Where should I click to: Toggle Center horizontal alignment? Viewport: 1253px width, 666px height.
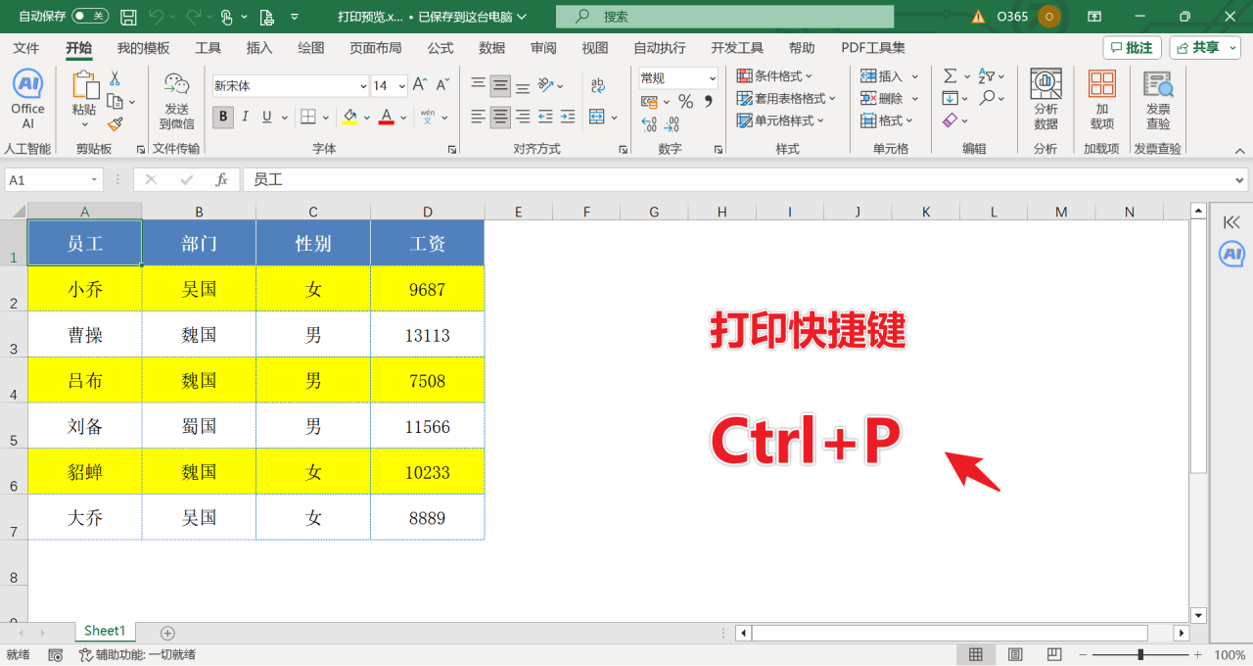(x=500, y=118)
